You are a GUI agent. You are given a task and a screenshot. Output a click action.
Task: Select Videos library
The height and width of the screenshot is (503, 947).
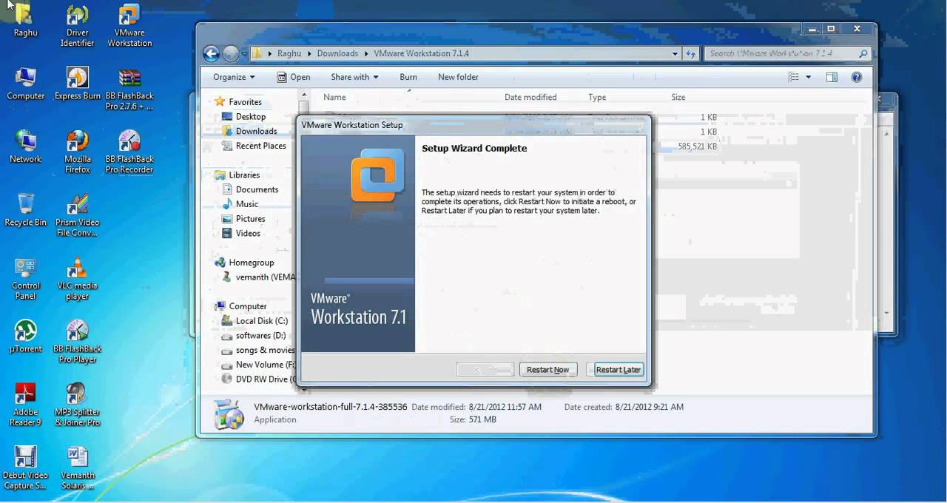point(241,233)
